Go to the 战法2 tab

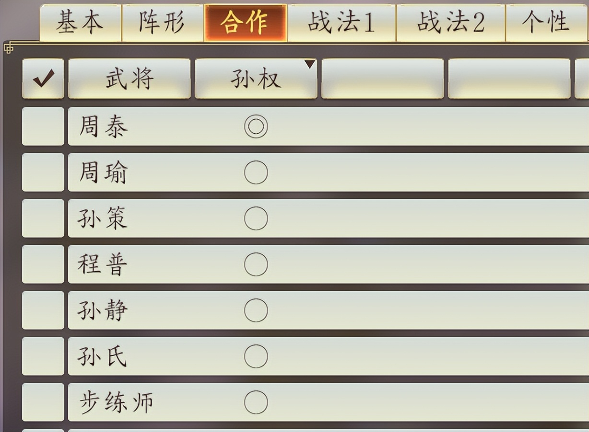tap(450, 23)
